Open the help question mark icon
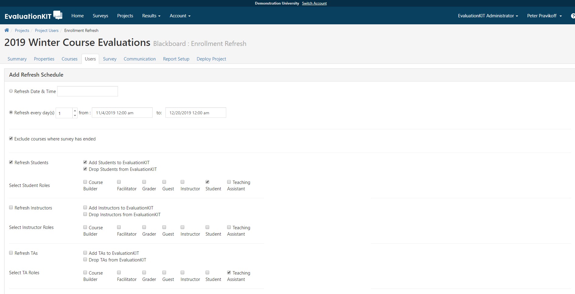Screen dimensions: 575x294 tap(573, 16)
